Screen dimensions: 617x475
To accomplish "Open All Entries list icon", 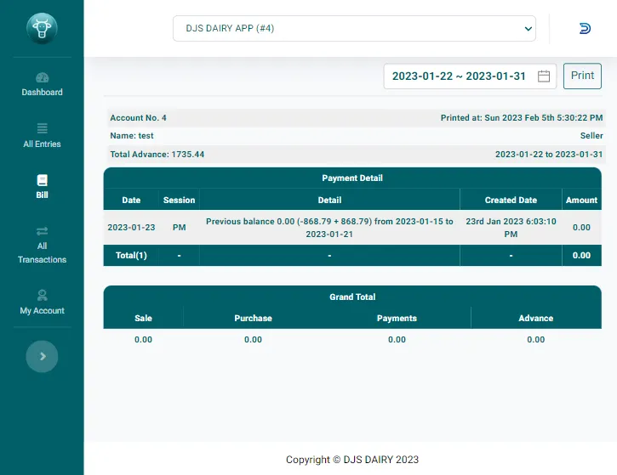I will 42,128.
